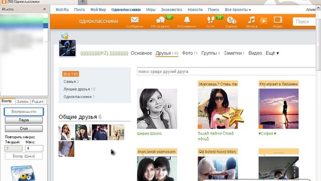Open teddy bear friend photo
Screen dimensions: 321x181
click(218, 169)
